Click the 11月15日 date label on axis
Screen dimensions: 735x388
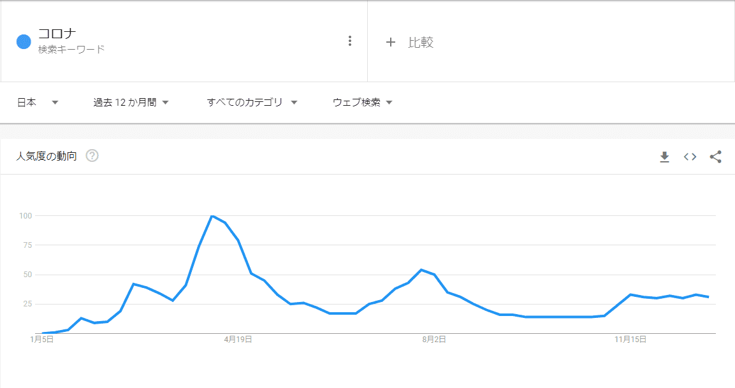point(630,340)
